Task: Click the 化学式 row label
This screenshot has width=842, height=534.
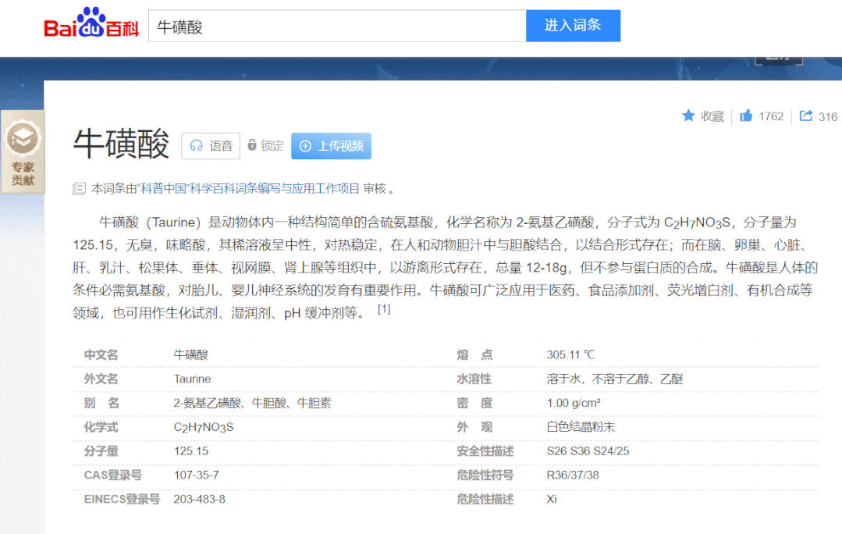Action: point(101,427)
